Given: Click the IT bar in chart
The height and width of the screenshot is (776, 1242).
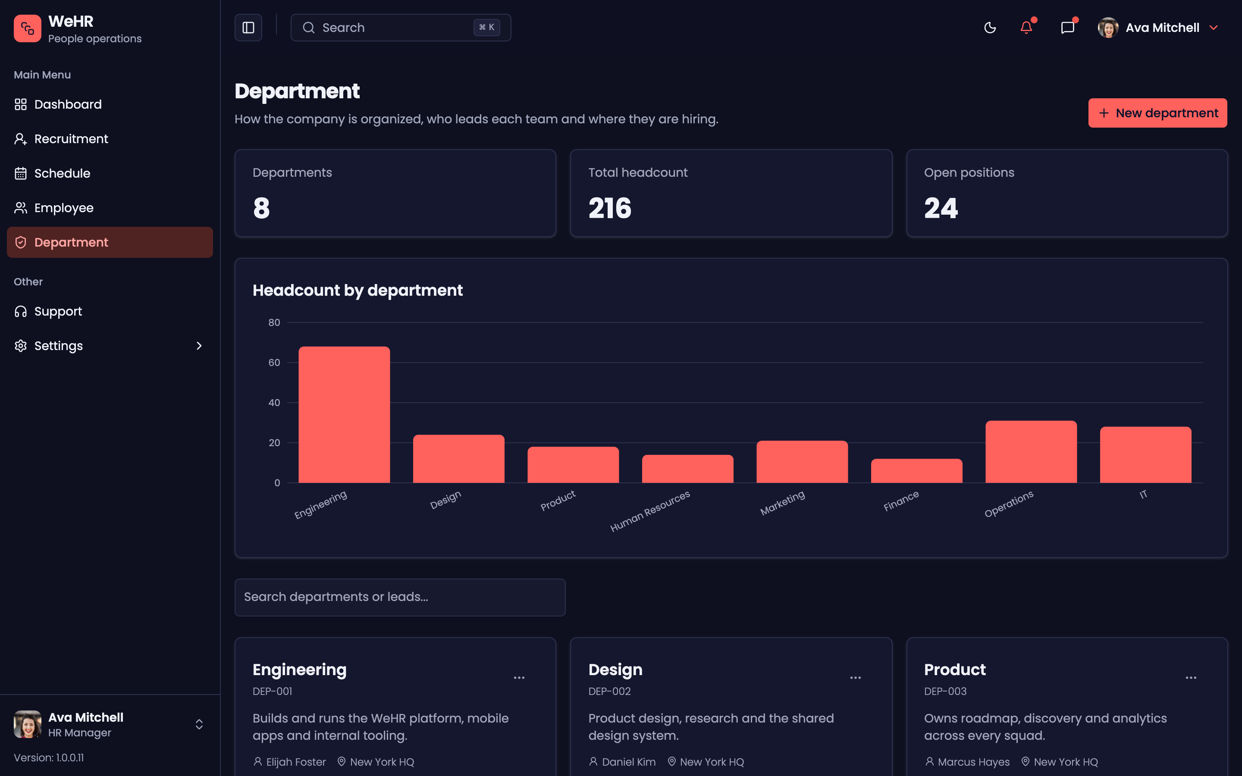Looking at the screenshot, I should click(1145, 455).
